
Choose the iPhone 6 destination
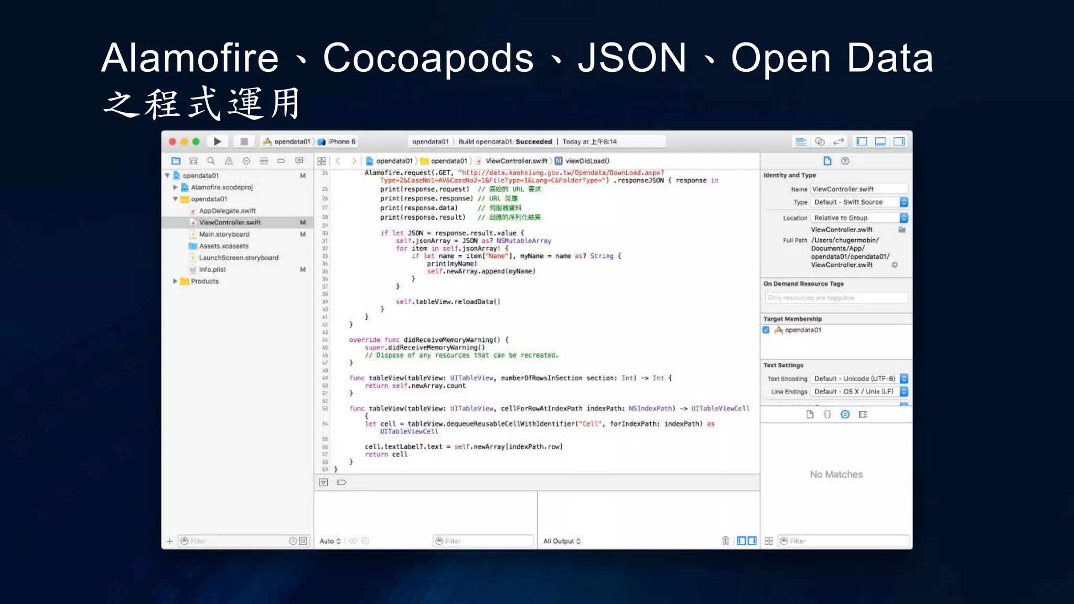click(337, 142)
